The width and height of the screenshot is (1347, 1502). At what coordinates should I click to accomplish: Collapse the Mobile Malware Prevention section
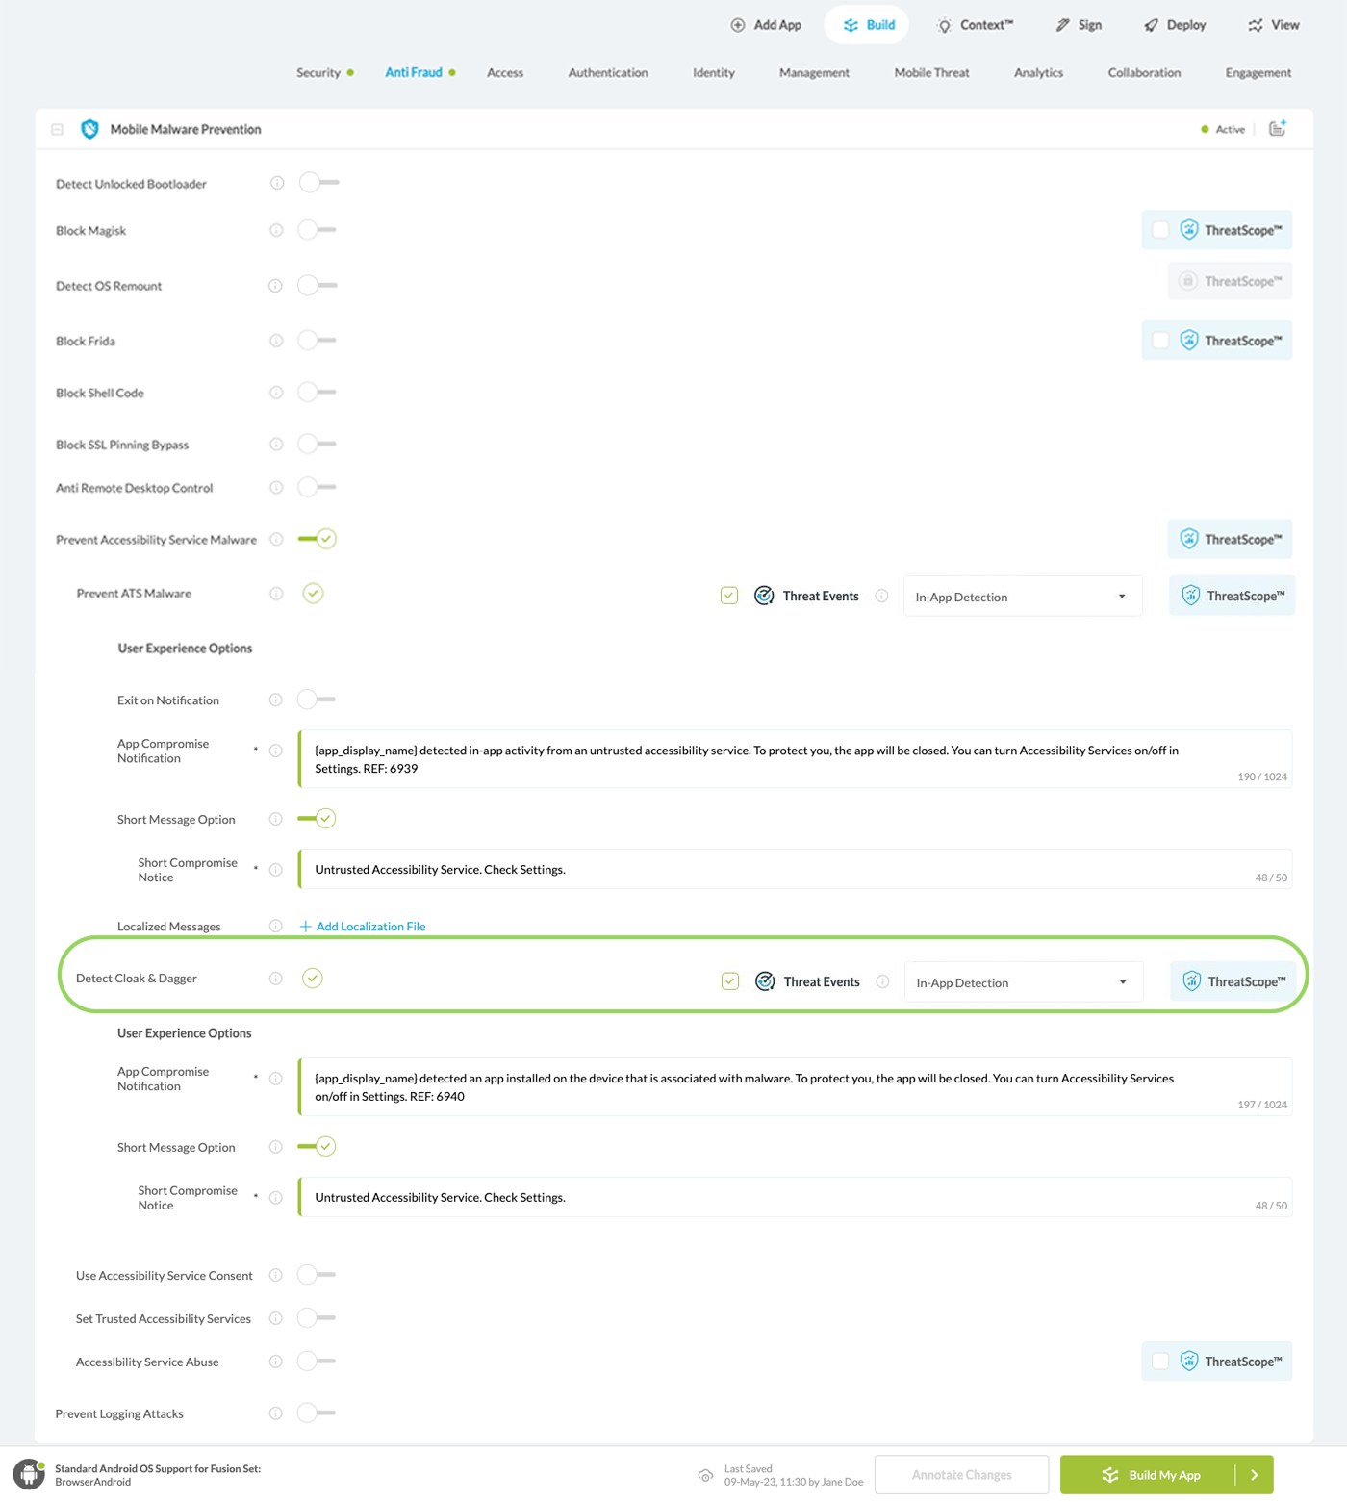[x=58, y=129]
